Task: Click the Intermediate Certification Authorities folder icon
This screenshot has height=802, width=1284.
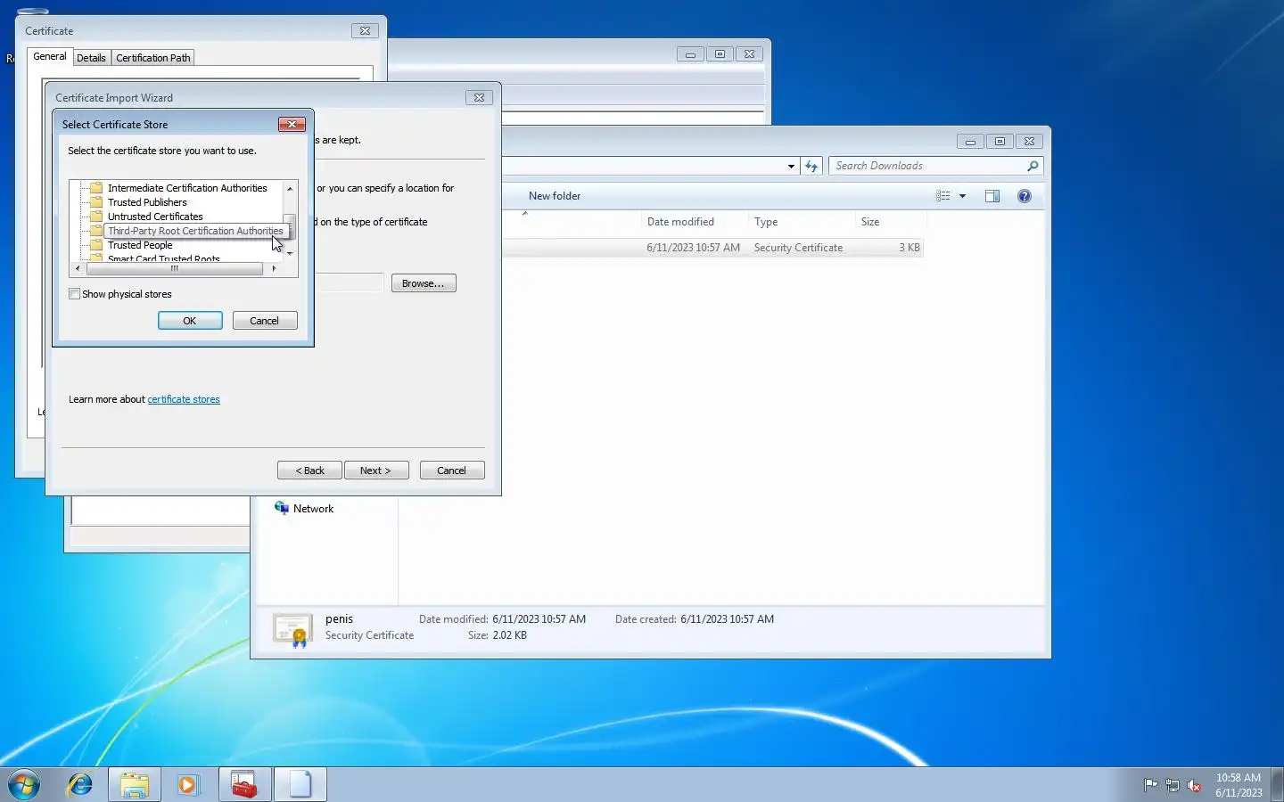Action: [96, 188]
